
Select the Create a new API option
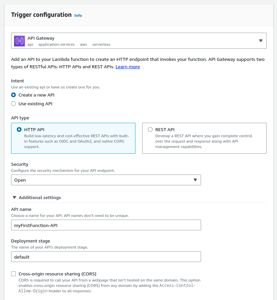point(13,95)
